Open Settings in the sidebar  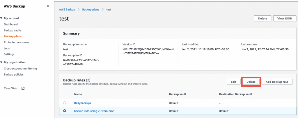(x=9, y=54)
